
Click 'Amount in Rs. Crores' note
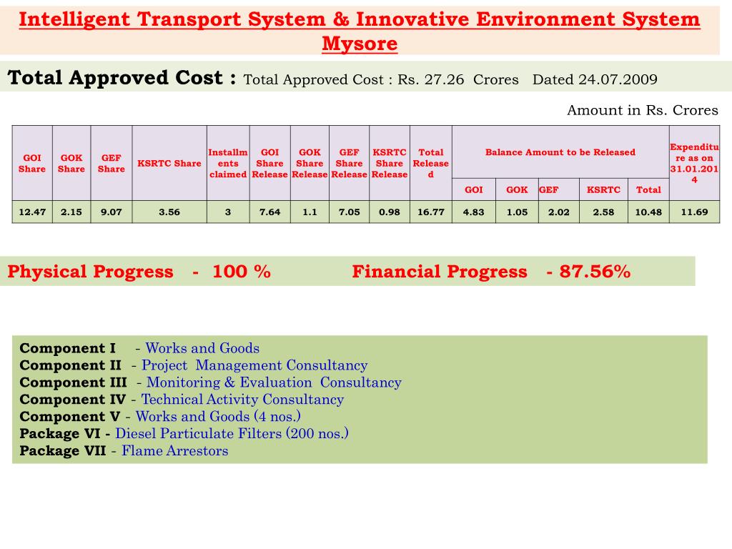point(643,110)
